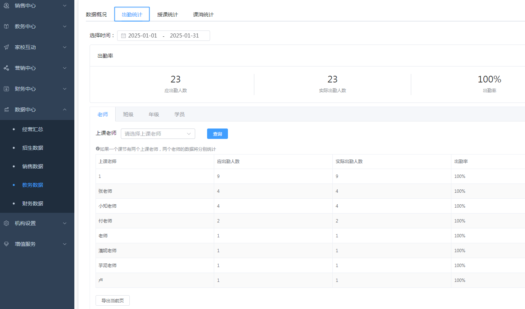This screenshot has height=309, width=525.
Task: Click the 数据中心 chart icon
Action: tap(6, 110)
